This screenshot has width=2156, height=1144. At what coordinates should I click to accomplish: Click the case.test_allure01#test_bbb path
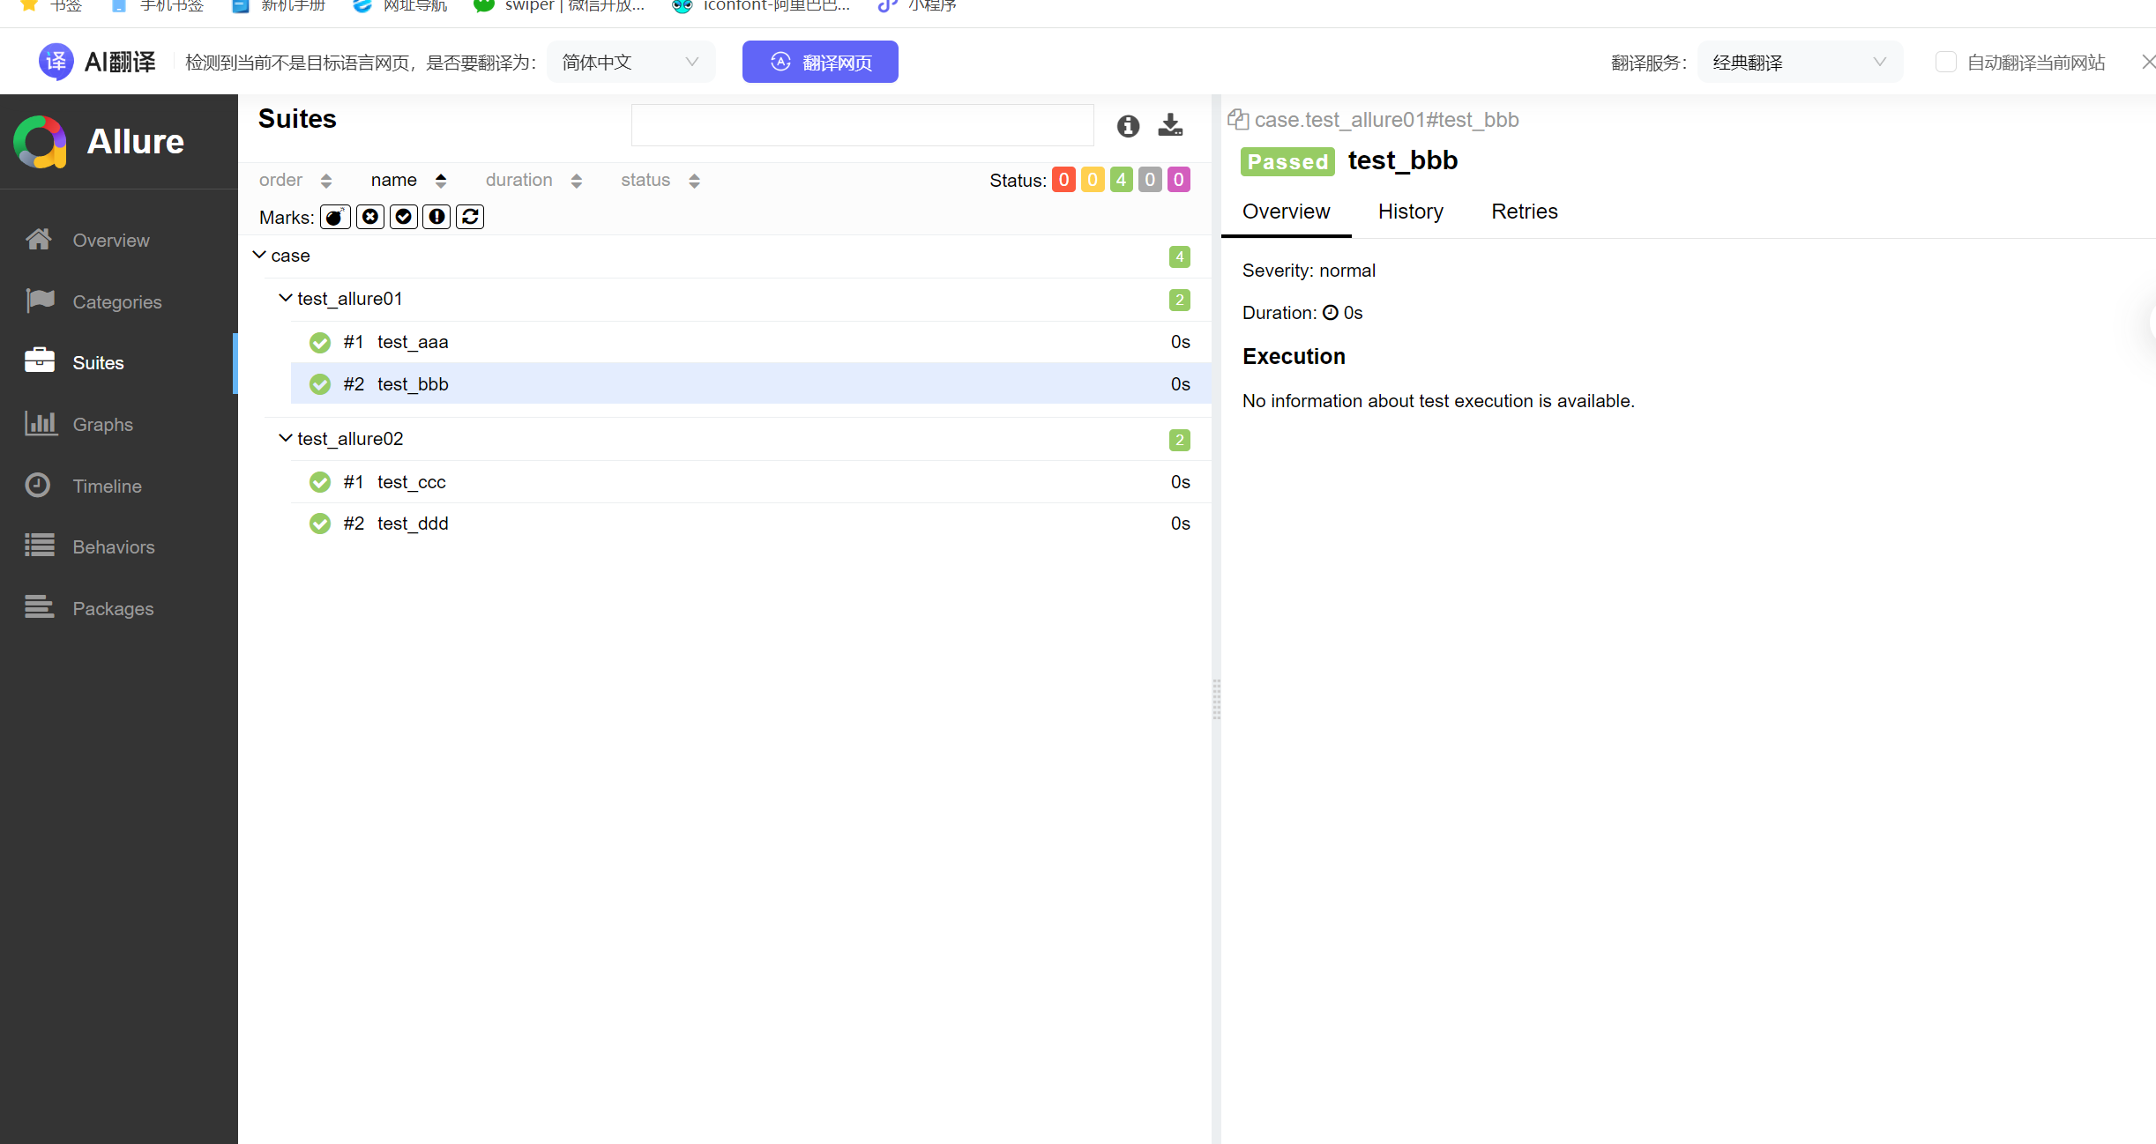[x=1386, y=120]
